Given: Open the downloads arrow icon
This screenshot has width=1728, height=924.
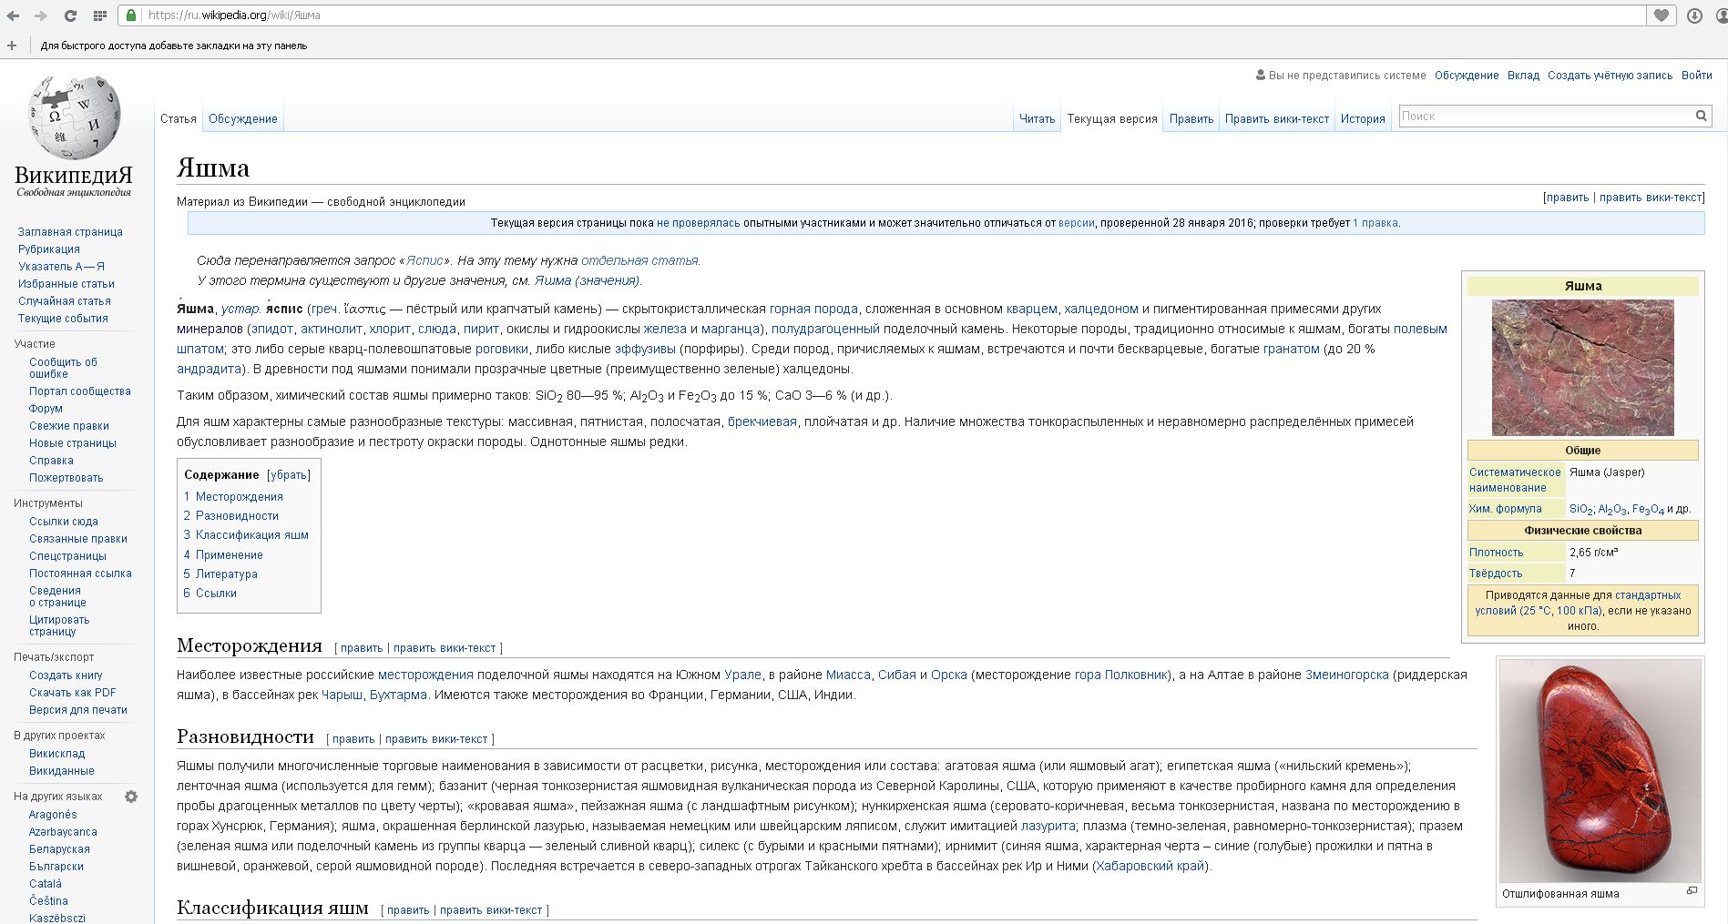Looking at the screenshot, I should (1694, 15).
